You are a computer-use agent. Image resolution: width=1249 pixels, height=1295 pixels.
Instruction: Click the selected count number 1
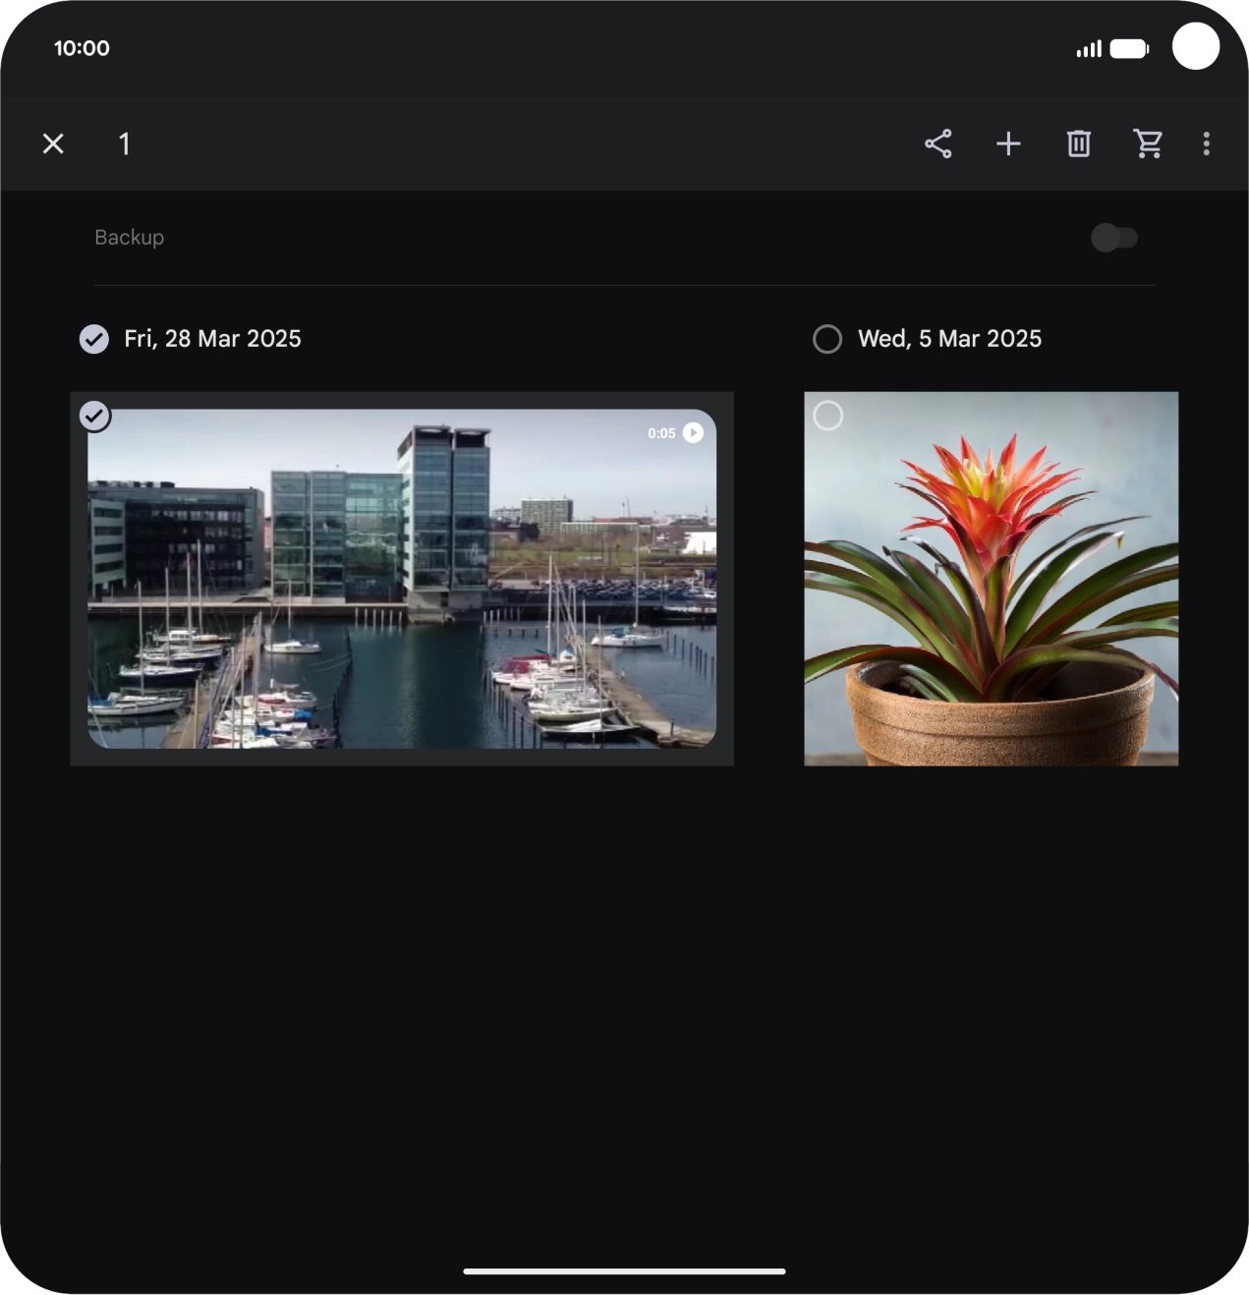click(124, 143)
